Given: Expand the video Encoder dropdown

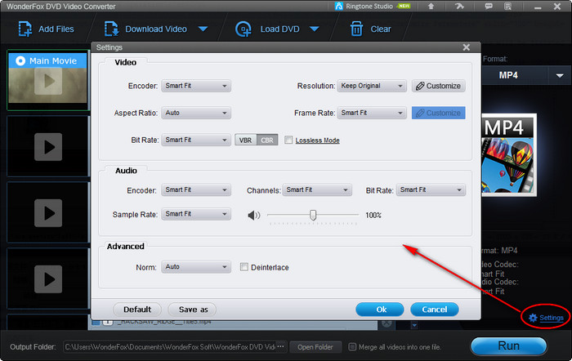Looking at the screenshot, I should pos(196,86).
